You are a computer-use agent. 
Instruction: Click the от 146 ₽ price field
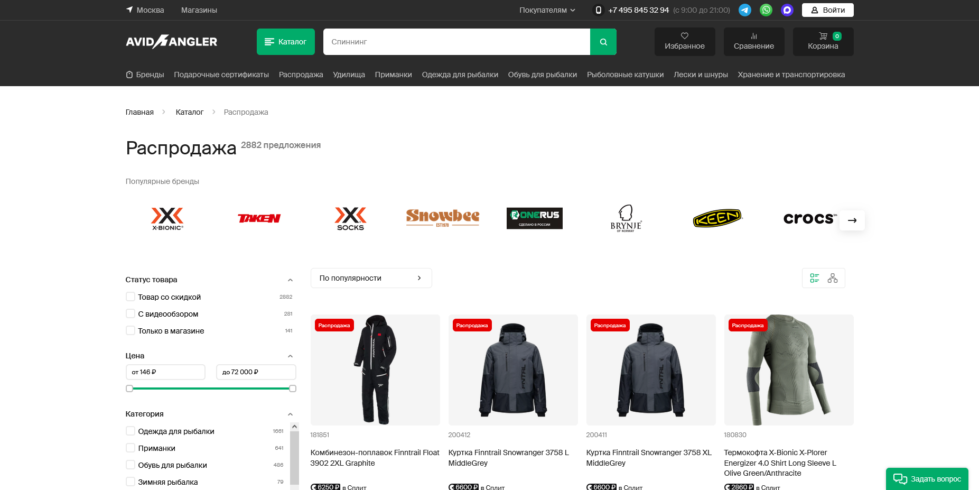tap(165, 372)
